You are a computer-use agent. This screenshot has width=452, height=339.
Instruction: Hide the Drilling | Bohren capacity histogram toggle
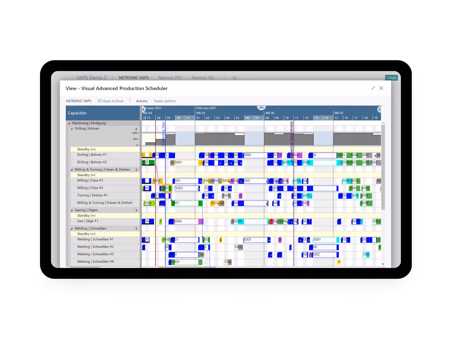(136, 129)
